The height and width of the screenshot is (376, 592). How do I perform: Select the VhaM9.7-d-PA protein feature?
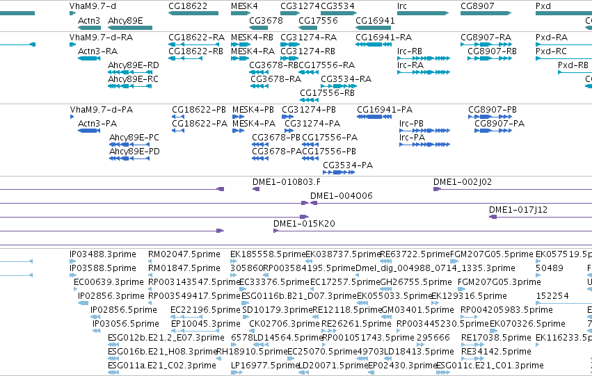pyautogui.click(x=72, y=117)
